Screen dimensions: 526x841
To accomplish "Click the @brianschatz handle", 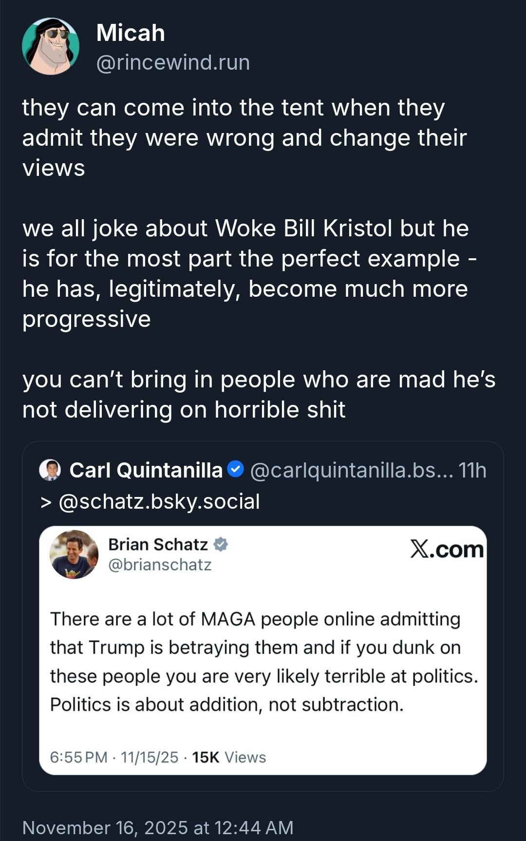I will pos(160,565).
